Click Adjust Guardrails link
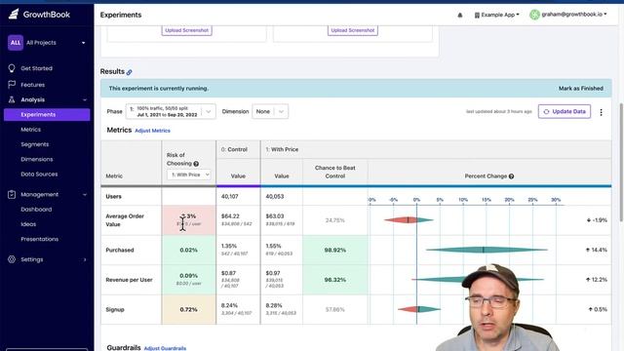 [165, 348]
